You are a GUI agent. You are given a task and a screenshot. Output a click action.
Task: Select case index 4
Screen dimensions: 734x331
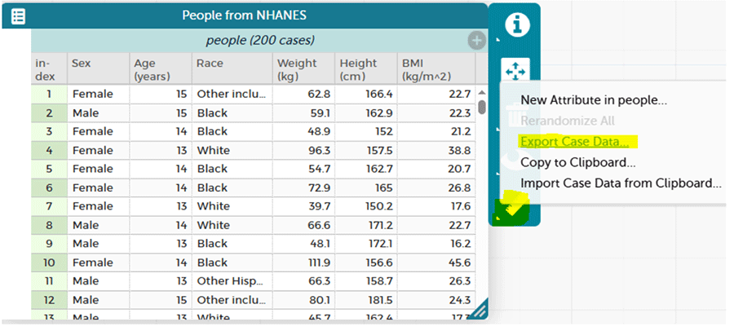coord(49,150)
